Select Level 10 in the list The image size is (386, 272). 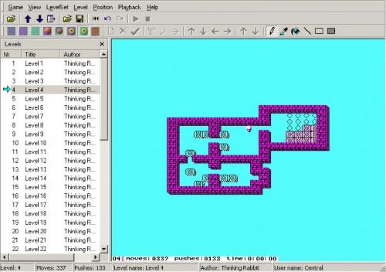coord(50,143)
